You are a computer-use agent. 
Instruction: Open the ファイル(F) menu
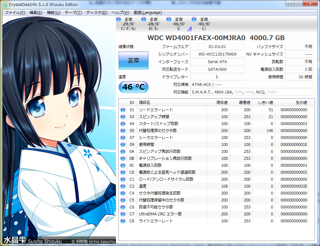coord(15,13)
